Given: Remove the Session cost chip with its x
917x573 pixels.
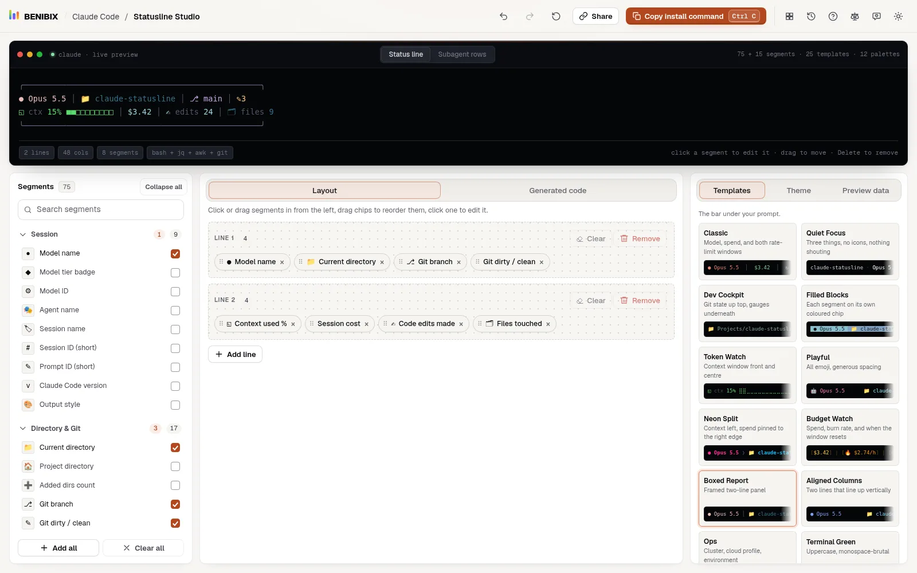Looking at the screenshot, I should 366,324.
